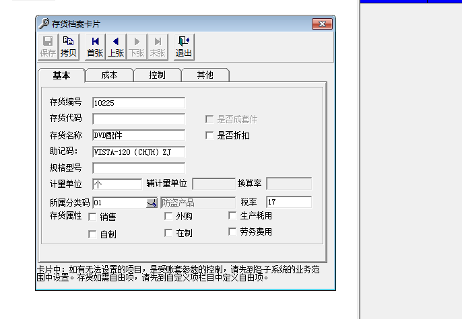Click the hint text starting with 卡片中

point(178,273)
